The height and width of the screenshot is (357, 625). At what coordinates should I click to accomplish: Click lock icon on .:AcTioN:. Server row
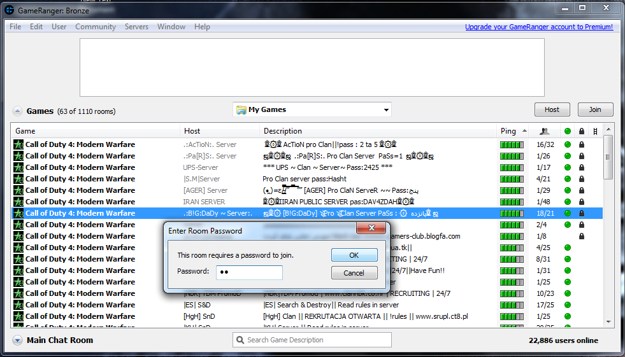pyautogui.click(x=582, y=144)
